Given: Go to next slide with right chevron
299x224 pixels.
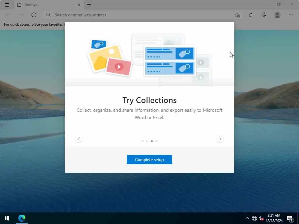Looking at the screenshot, I should coord(220,139).
